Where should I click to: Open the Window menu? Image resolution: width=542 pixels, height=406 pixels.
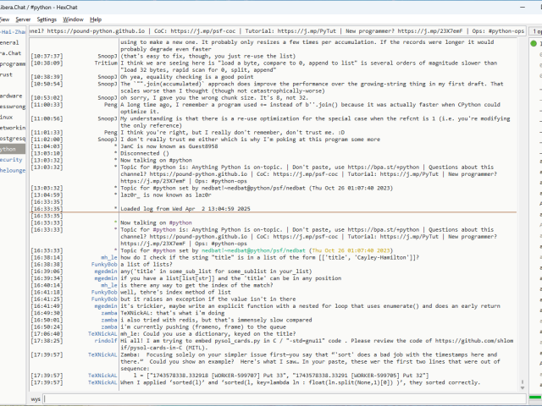pos(74,19)
